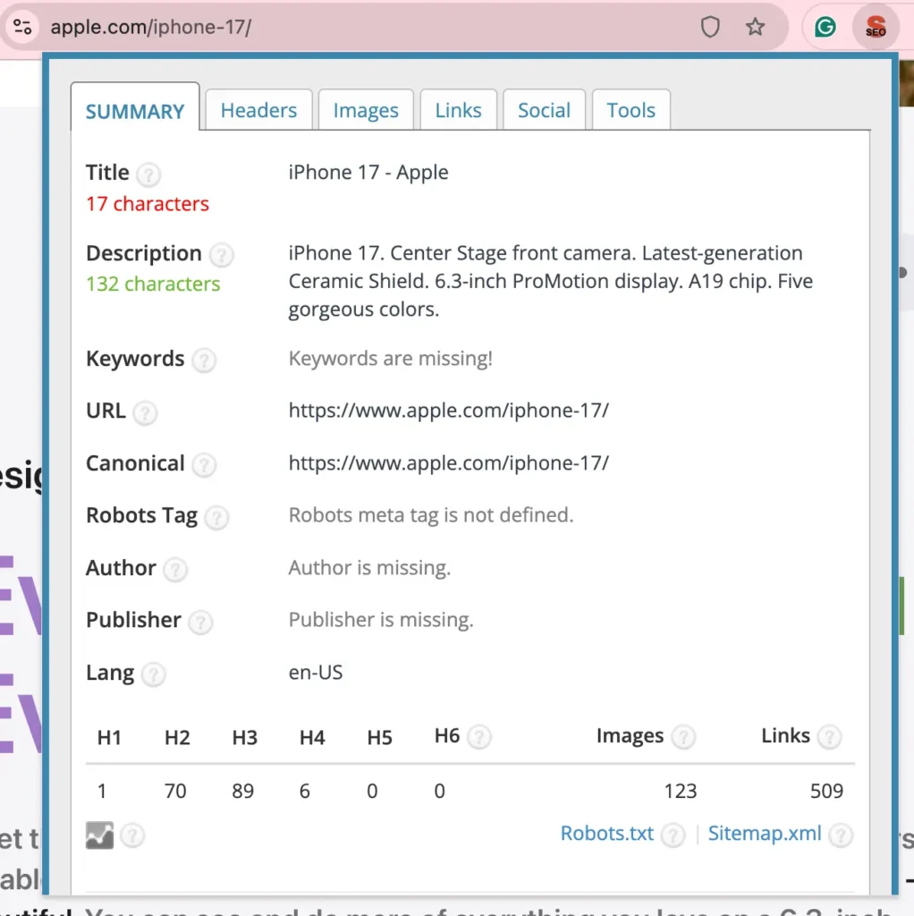Switch to the Social tab
The width and height of the screenshot is (914, 916).
[544, 110]
